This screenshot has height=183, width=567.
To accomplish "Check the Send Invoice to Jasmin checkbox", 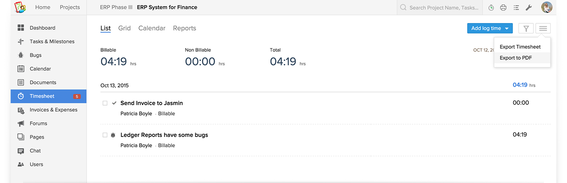I will tap(105, 103).
